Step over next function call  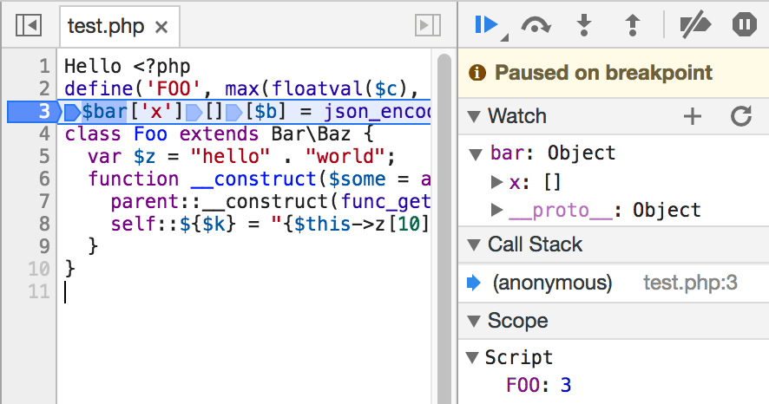pos(536,25)
